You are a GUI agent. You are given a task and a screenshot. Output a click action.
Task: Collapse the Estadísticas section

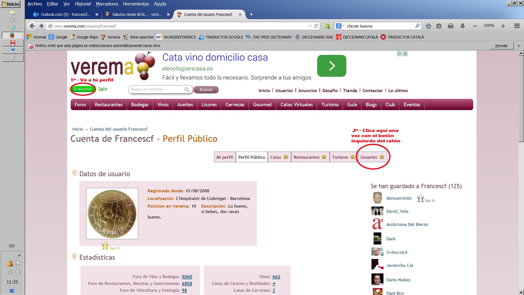[74, 256]
